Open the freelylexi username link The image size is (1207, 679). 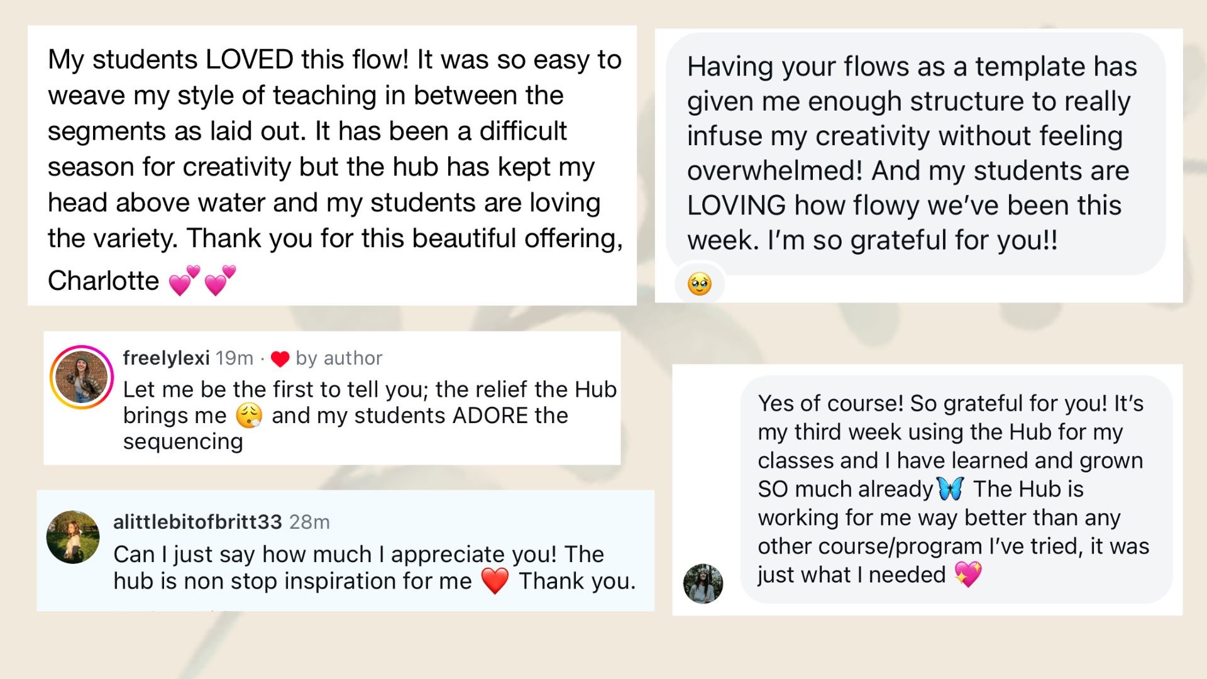pos(166,358)
